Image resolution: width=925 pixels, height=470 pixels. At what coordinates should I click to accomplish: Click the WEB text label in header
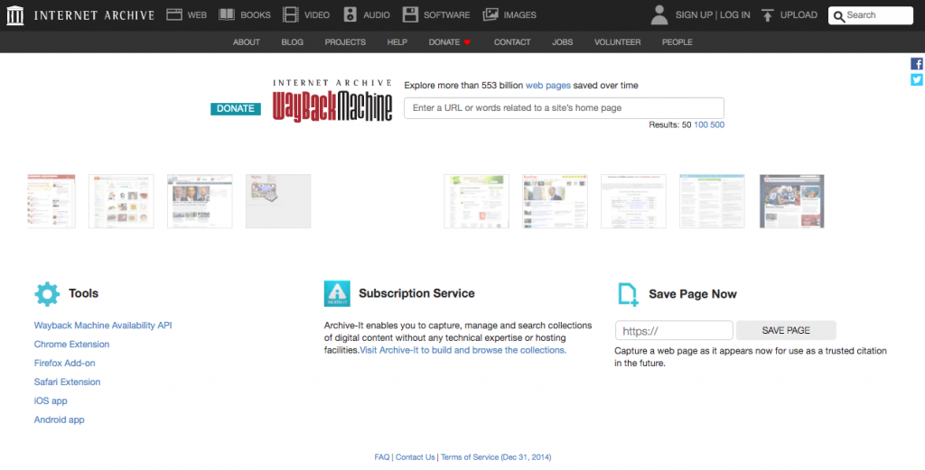coord(197,14)
